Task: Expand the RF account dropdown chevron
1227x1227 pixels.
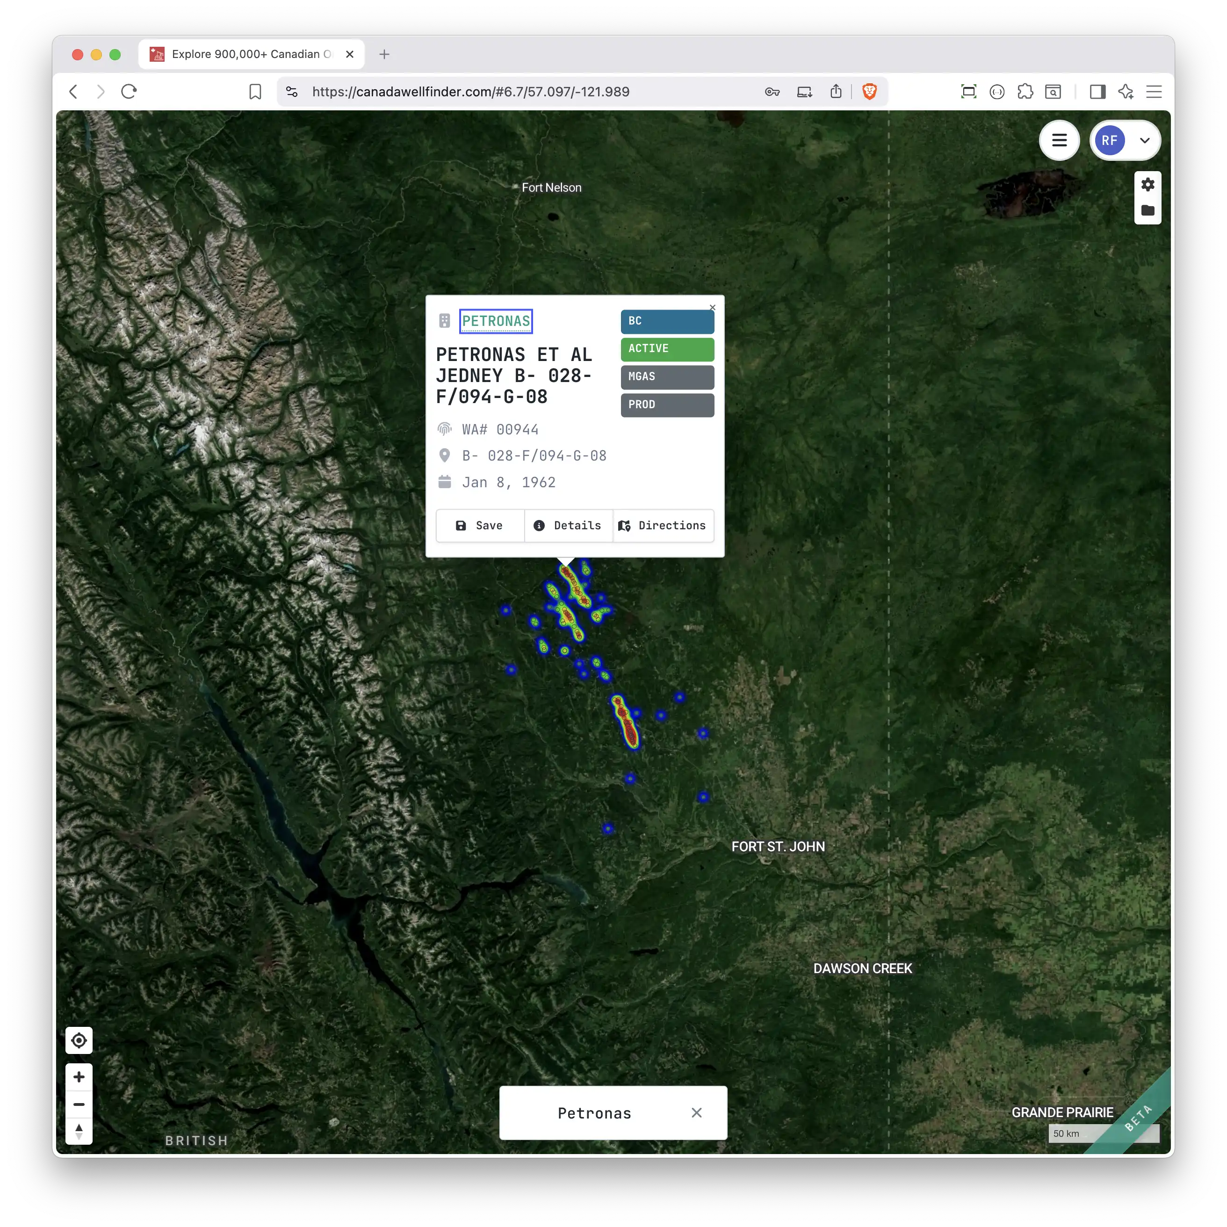Action: (x=1145, y=140)
